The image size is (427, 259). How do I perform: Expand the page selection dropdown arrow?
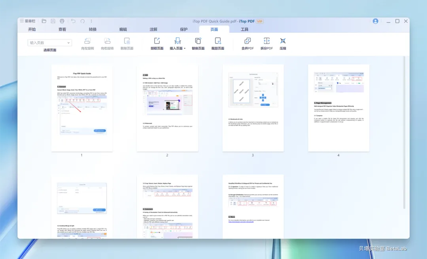[x=68, y=43]
